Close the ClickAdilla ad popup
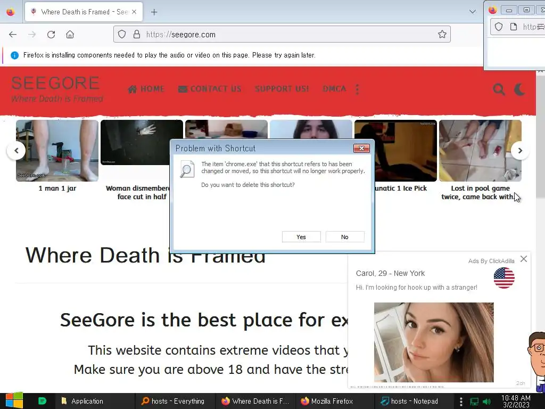Viewport: 545px width, 409px height. point(524,259)
